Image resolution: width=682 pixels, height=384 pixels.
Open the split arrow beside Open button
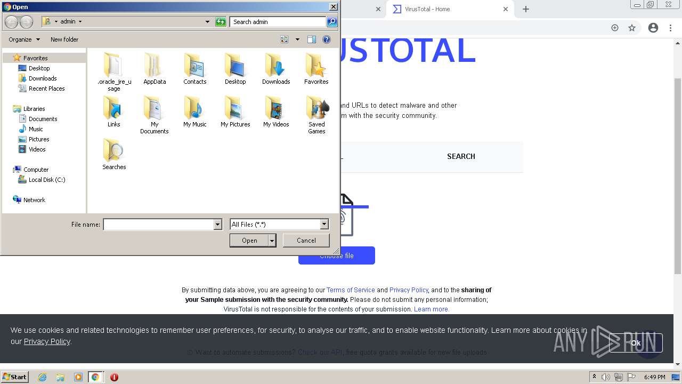pyautogui.click(x=272, y=241)
